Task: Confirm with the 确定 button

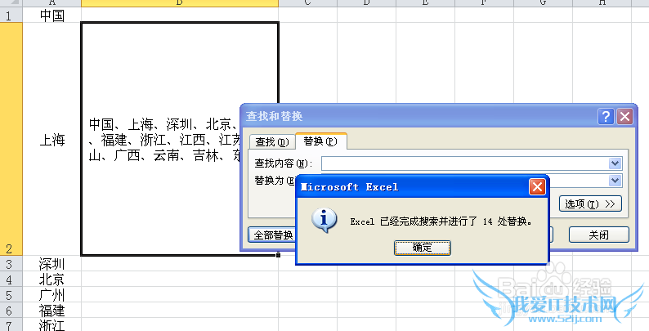Action: click(x=423, y=248)
